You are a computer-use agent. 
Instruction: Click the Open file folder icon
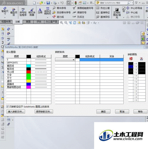(x=41, y=3)
